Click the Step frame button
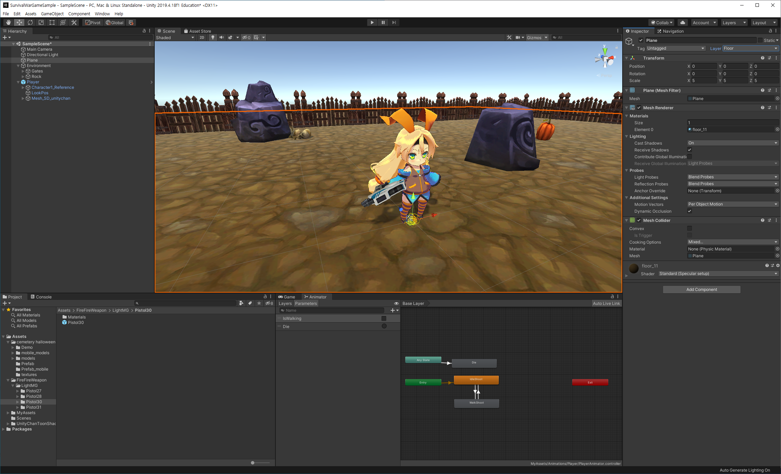Viewport: 781px width, 474px height. point(394,22)
